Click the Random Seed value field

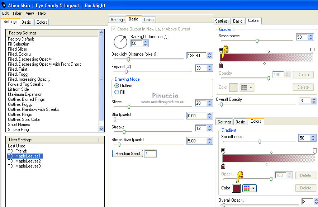point(150,154)
